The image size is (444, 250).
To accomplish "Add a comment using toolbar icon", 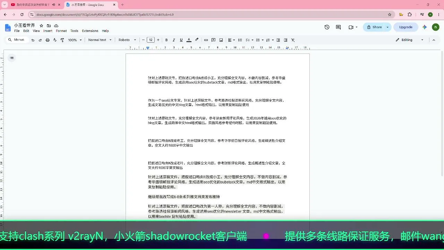I will pos(213,40).
